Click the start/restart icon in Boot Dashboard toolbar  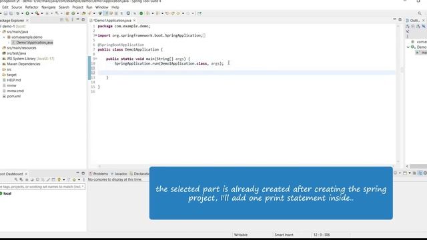pos(16,179)
